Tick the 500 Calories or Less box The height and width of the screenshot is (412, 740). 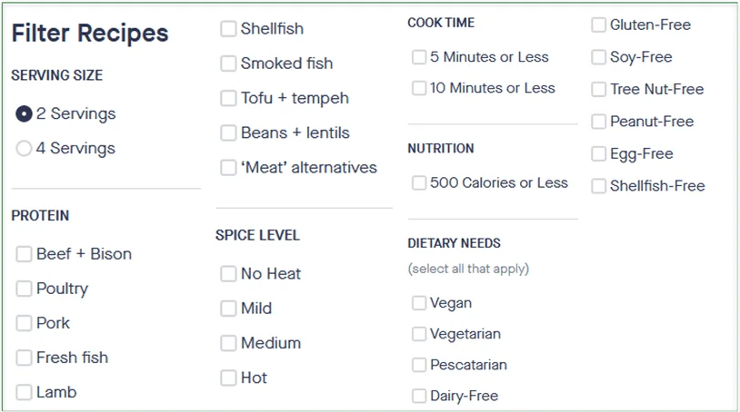419,183
